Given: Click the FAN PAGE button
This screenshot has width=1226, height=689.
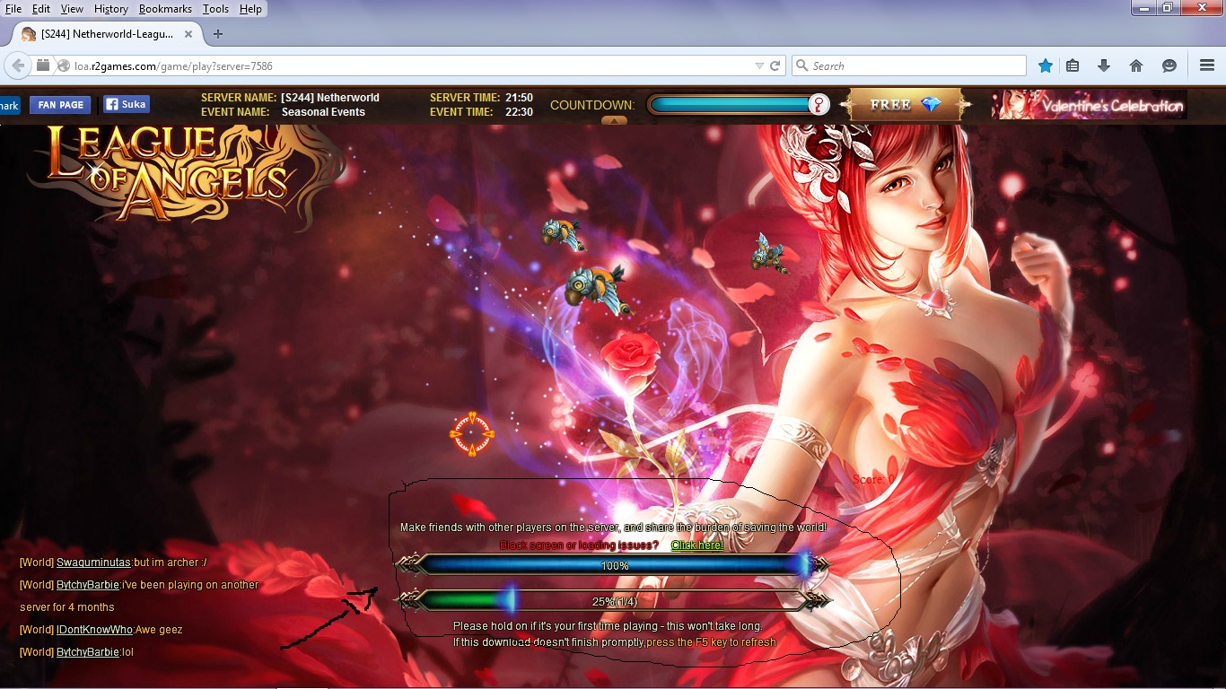Looking at the screenshot, I should point(60,105).
